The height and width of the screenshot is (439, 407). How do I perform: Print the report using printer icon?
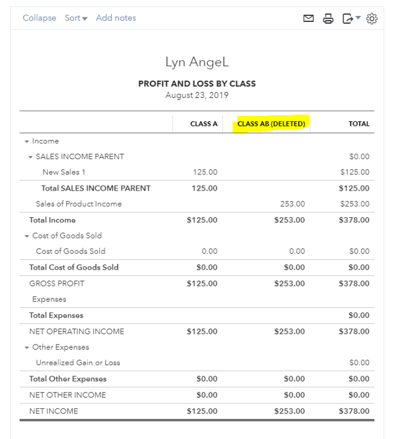coord(328,19)
